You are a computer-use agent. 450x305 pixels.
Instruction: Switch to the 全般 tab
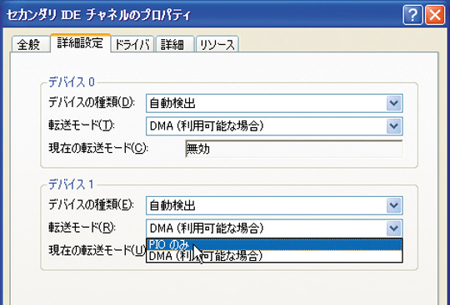30,45
